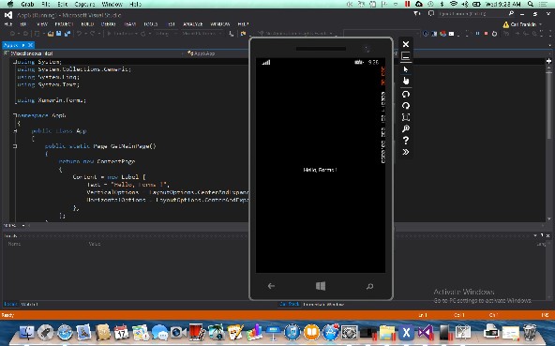Open the Debug configuration dropdown

(x=165, y=34)
